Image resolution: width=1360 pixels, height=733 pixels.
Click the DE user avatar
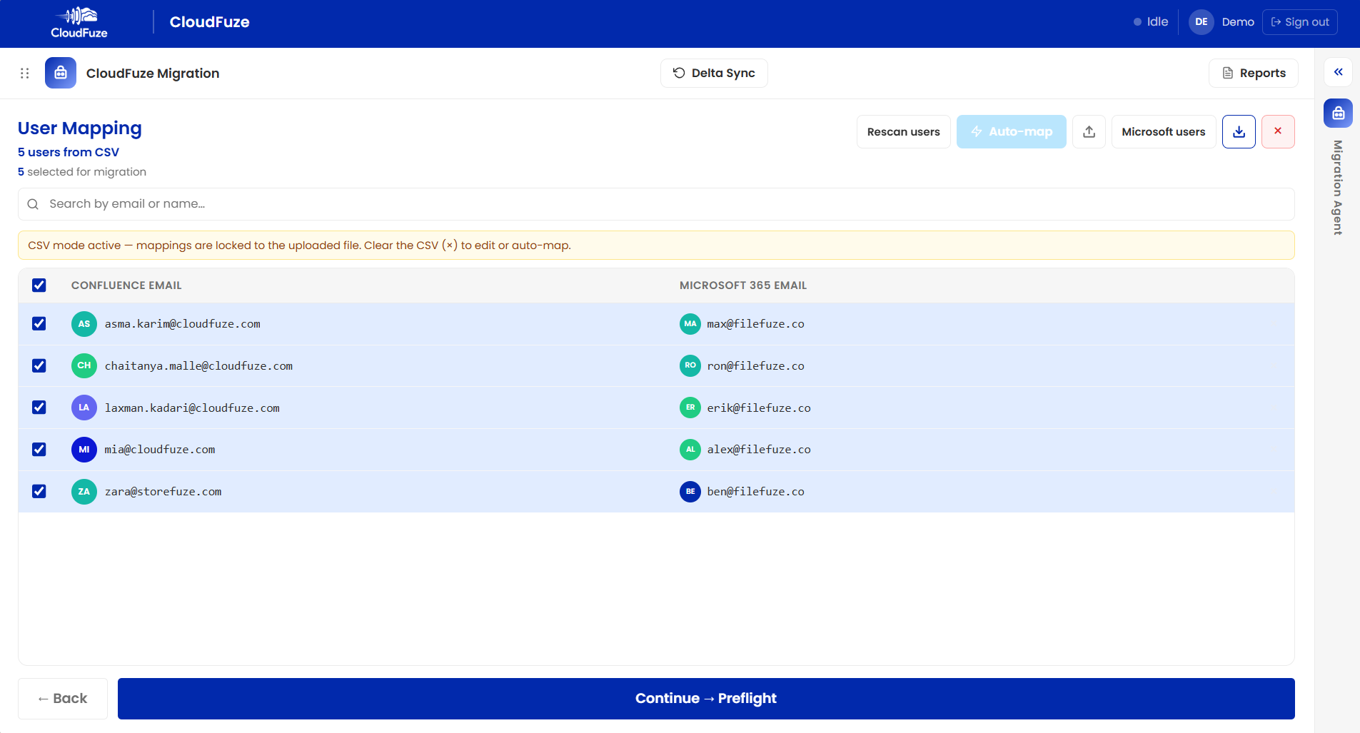1202,22
